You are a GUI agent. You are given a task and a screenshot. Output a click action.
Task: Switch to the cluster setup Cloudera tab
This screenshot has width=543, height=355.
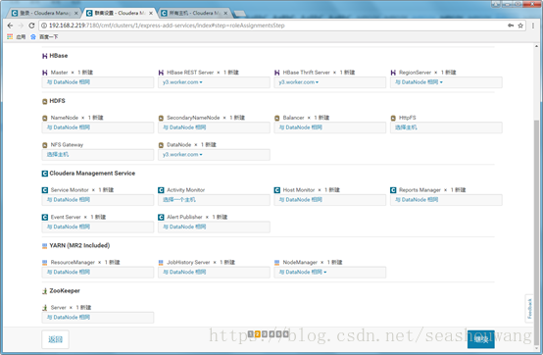120,13
